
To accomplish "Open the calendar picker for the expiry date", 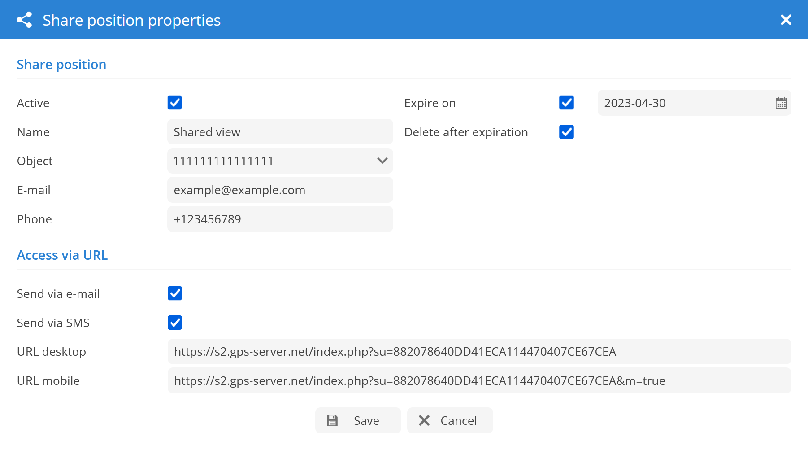I will coord(781,103).
